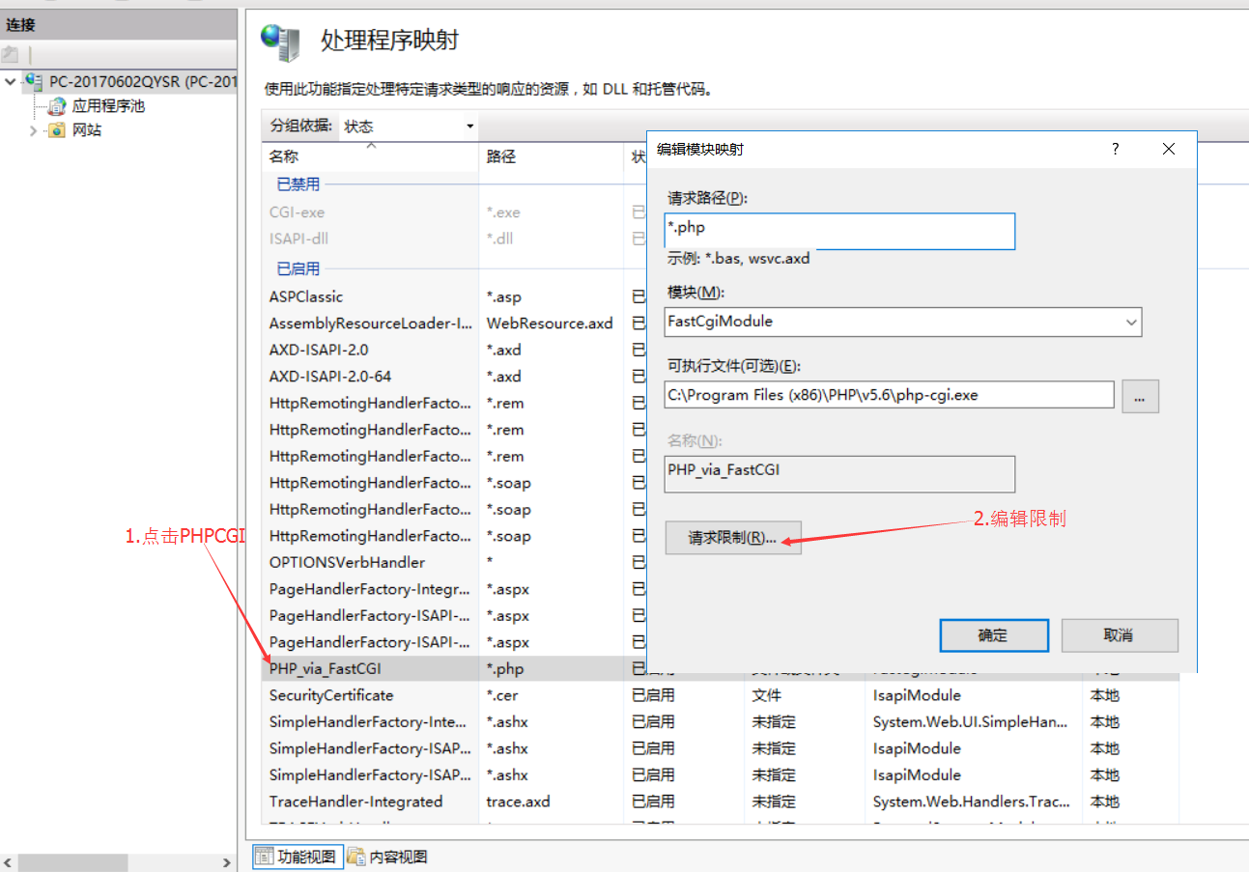This screenshot has width=1249, height=872.
Task: Click the help question mark in dialog
Action: (x=1115, y=149)
